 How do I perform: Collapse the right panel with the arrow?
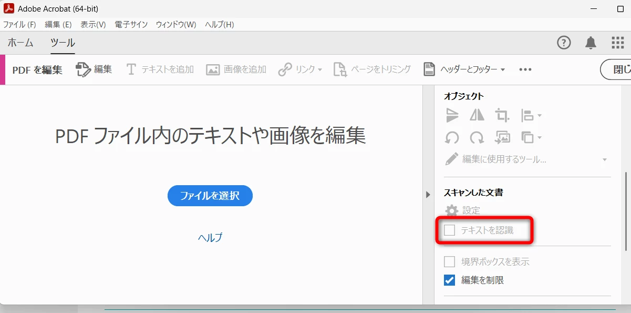pos(428,195)
